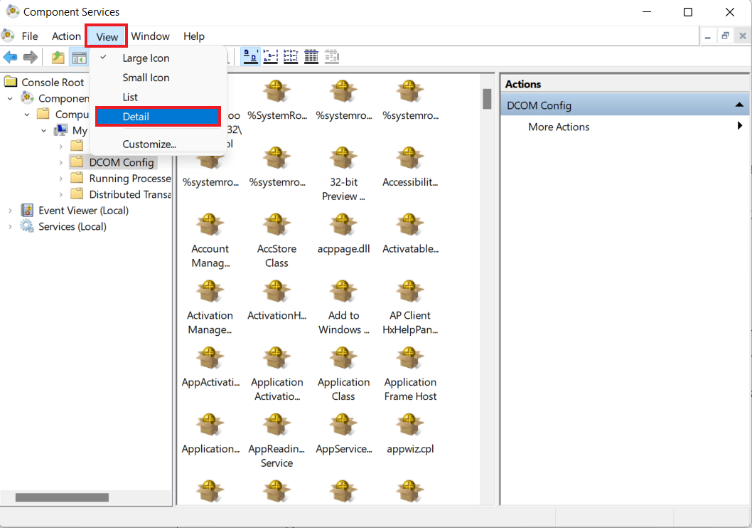Expand the Running Processes node chevron
Screen dimensions: 752x528
tap(60, 179)
